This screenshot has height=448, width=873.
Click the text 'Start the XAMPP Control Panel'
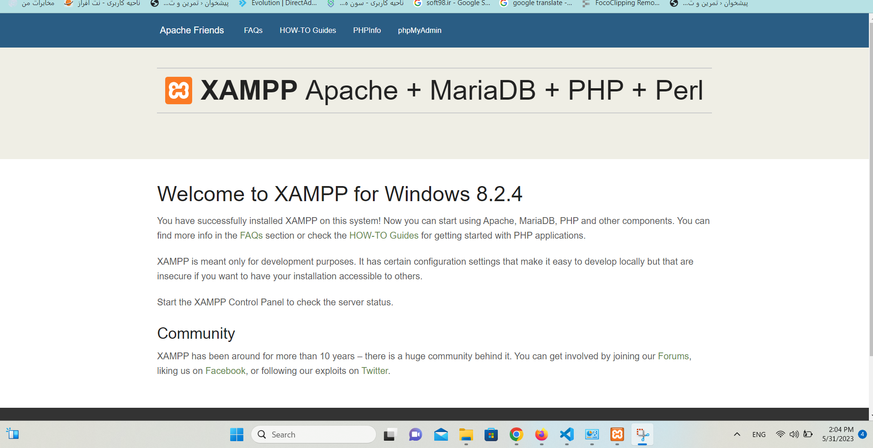(221, 302)
